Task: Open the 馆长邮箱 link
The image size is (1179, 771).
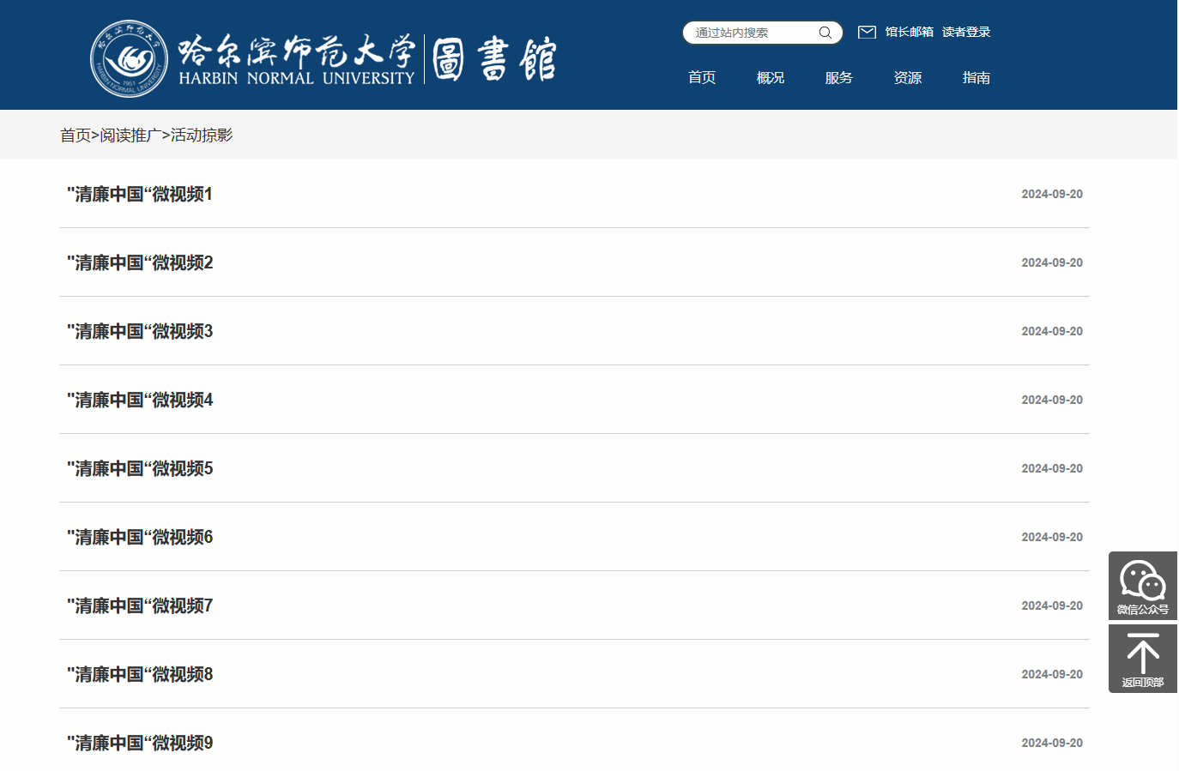Action: (909, 33)
